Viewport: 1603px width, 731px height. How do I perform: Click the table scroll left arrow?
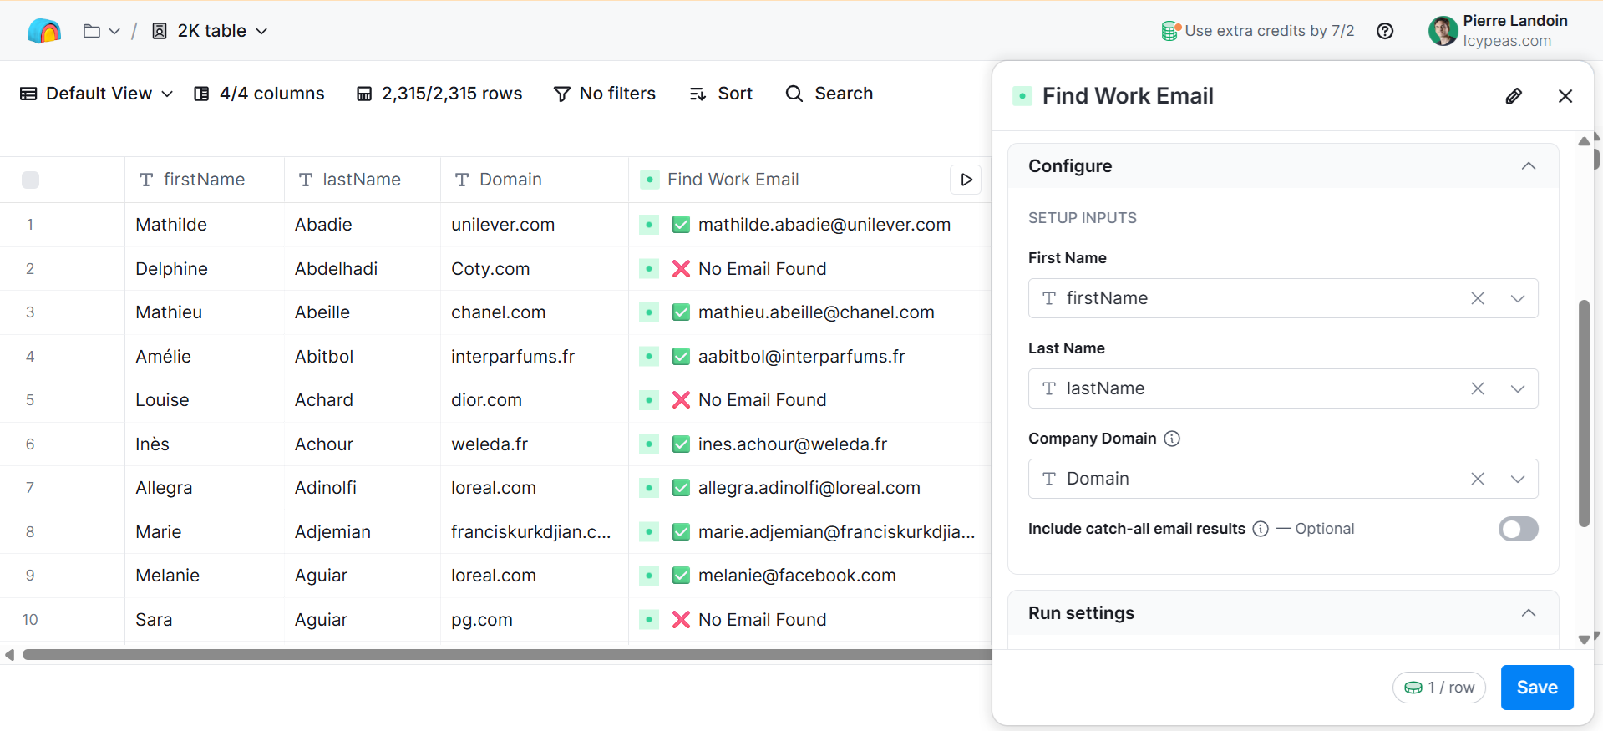pos(9,655)
